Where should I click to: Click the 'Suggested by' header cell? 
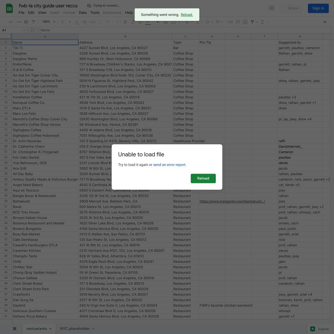pyautogui.click(x=300, y=42)
